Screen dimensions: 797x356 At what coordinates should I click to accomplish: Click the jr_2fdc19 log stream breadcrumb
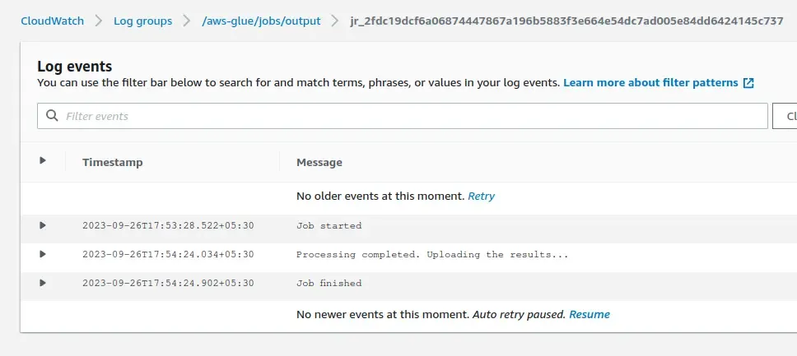pyautogui.click(x=566, y=21)
